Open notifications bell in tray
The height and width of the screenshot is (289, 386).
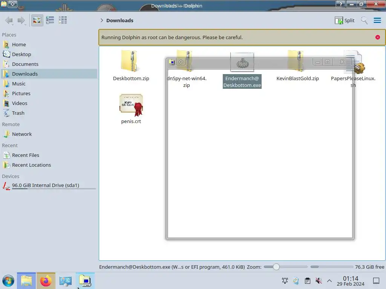coord(285,281)
